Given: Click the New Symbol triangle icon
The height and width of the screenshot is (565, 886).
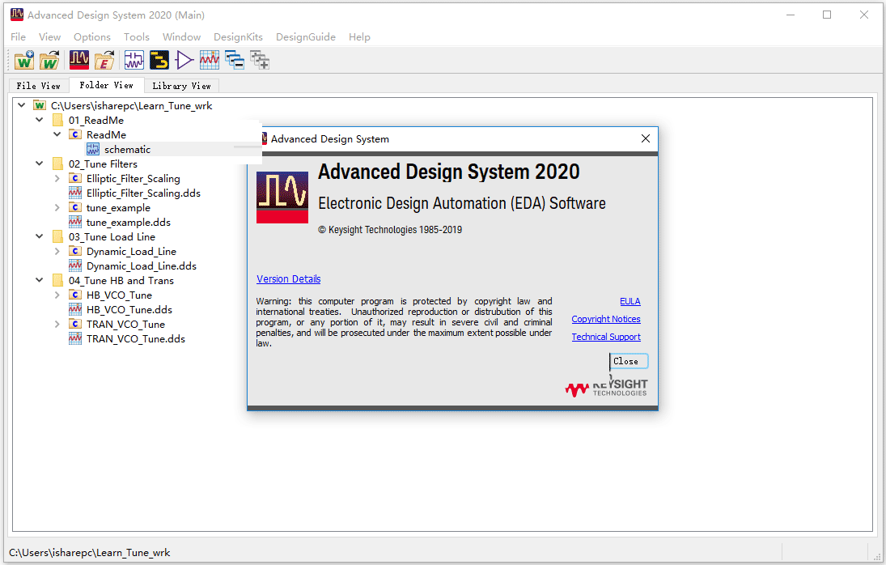Looking at the screenshot, I should point(184,60).
